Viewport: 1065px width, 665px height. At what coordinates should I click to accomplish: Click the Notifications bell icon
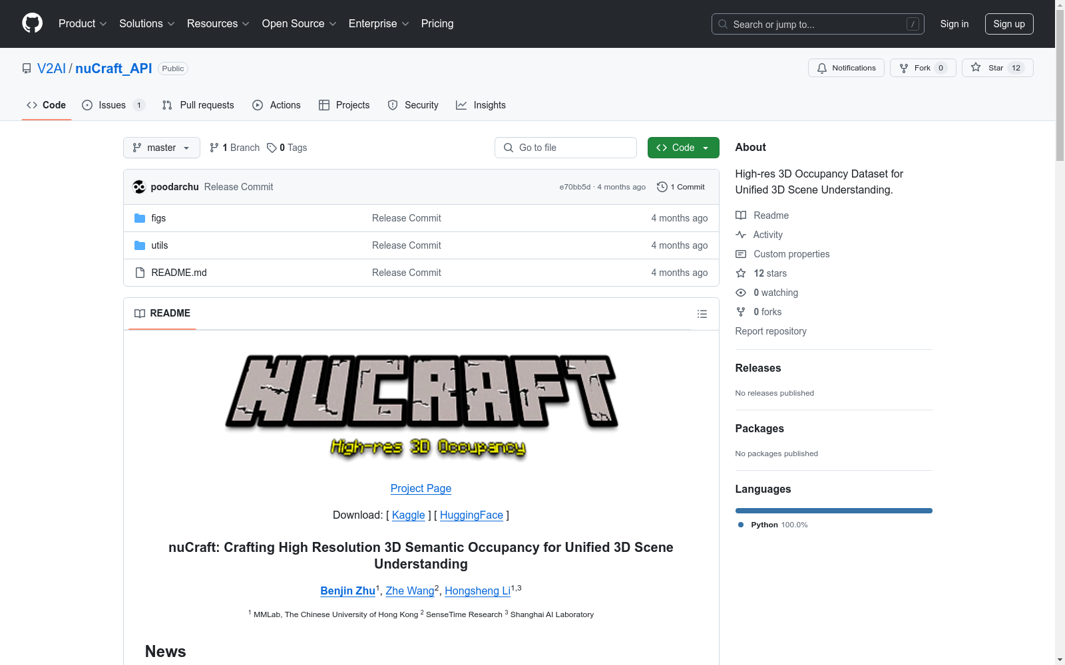(822, 68)
